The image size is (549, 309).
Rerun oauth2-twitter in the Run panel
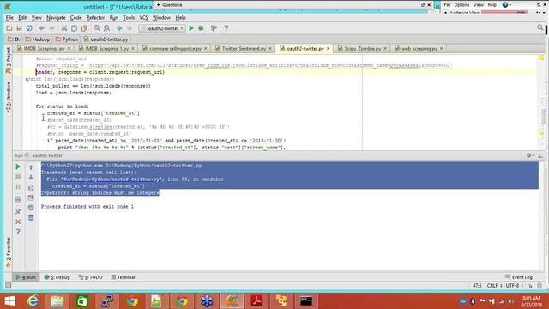pyautogui.click(x=18, y=167)
